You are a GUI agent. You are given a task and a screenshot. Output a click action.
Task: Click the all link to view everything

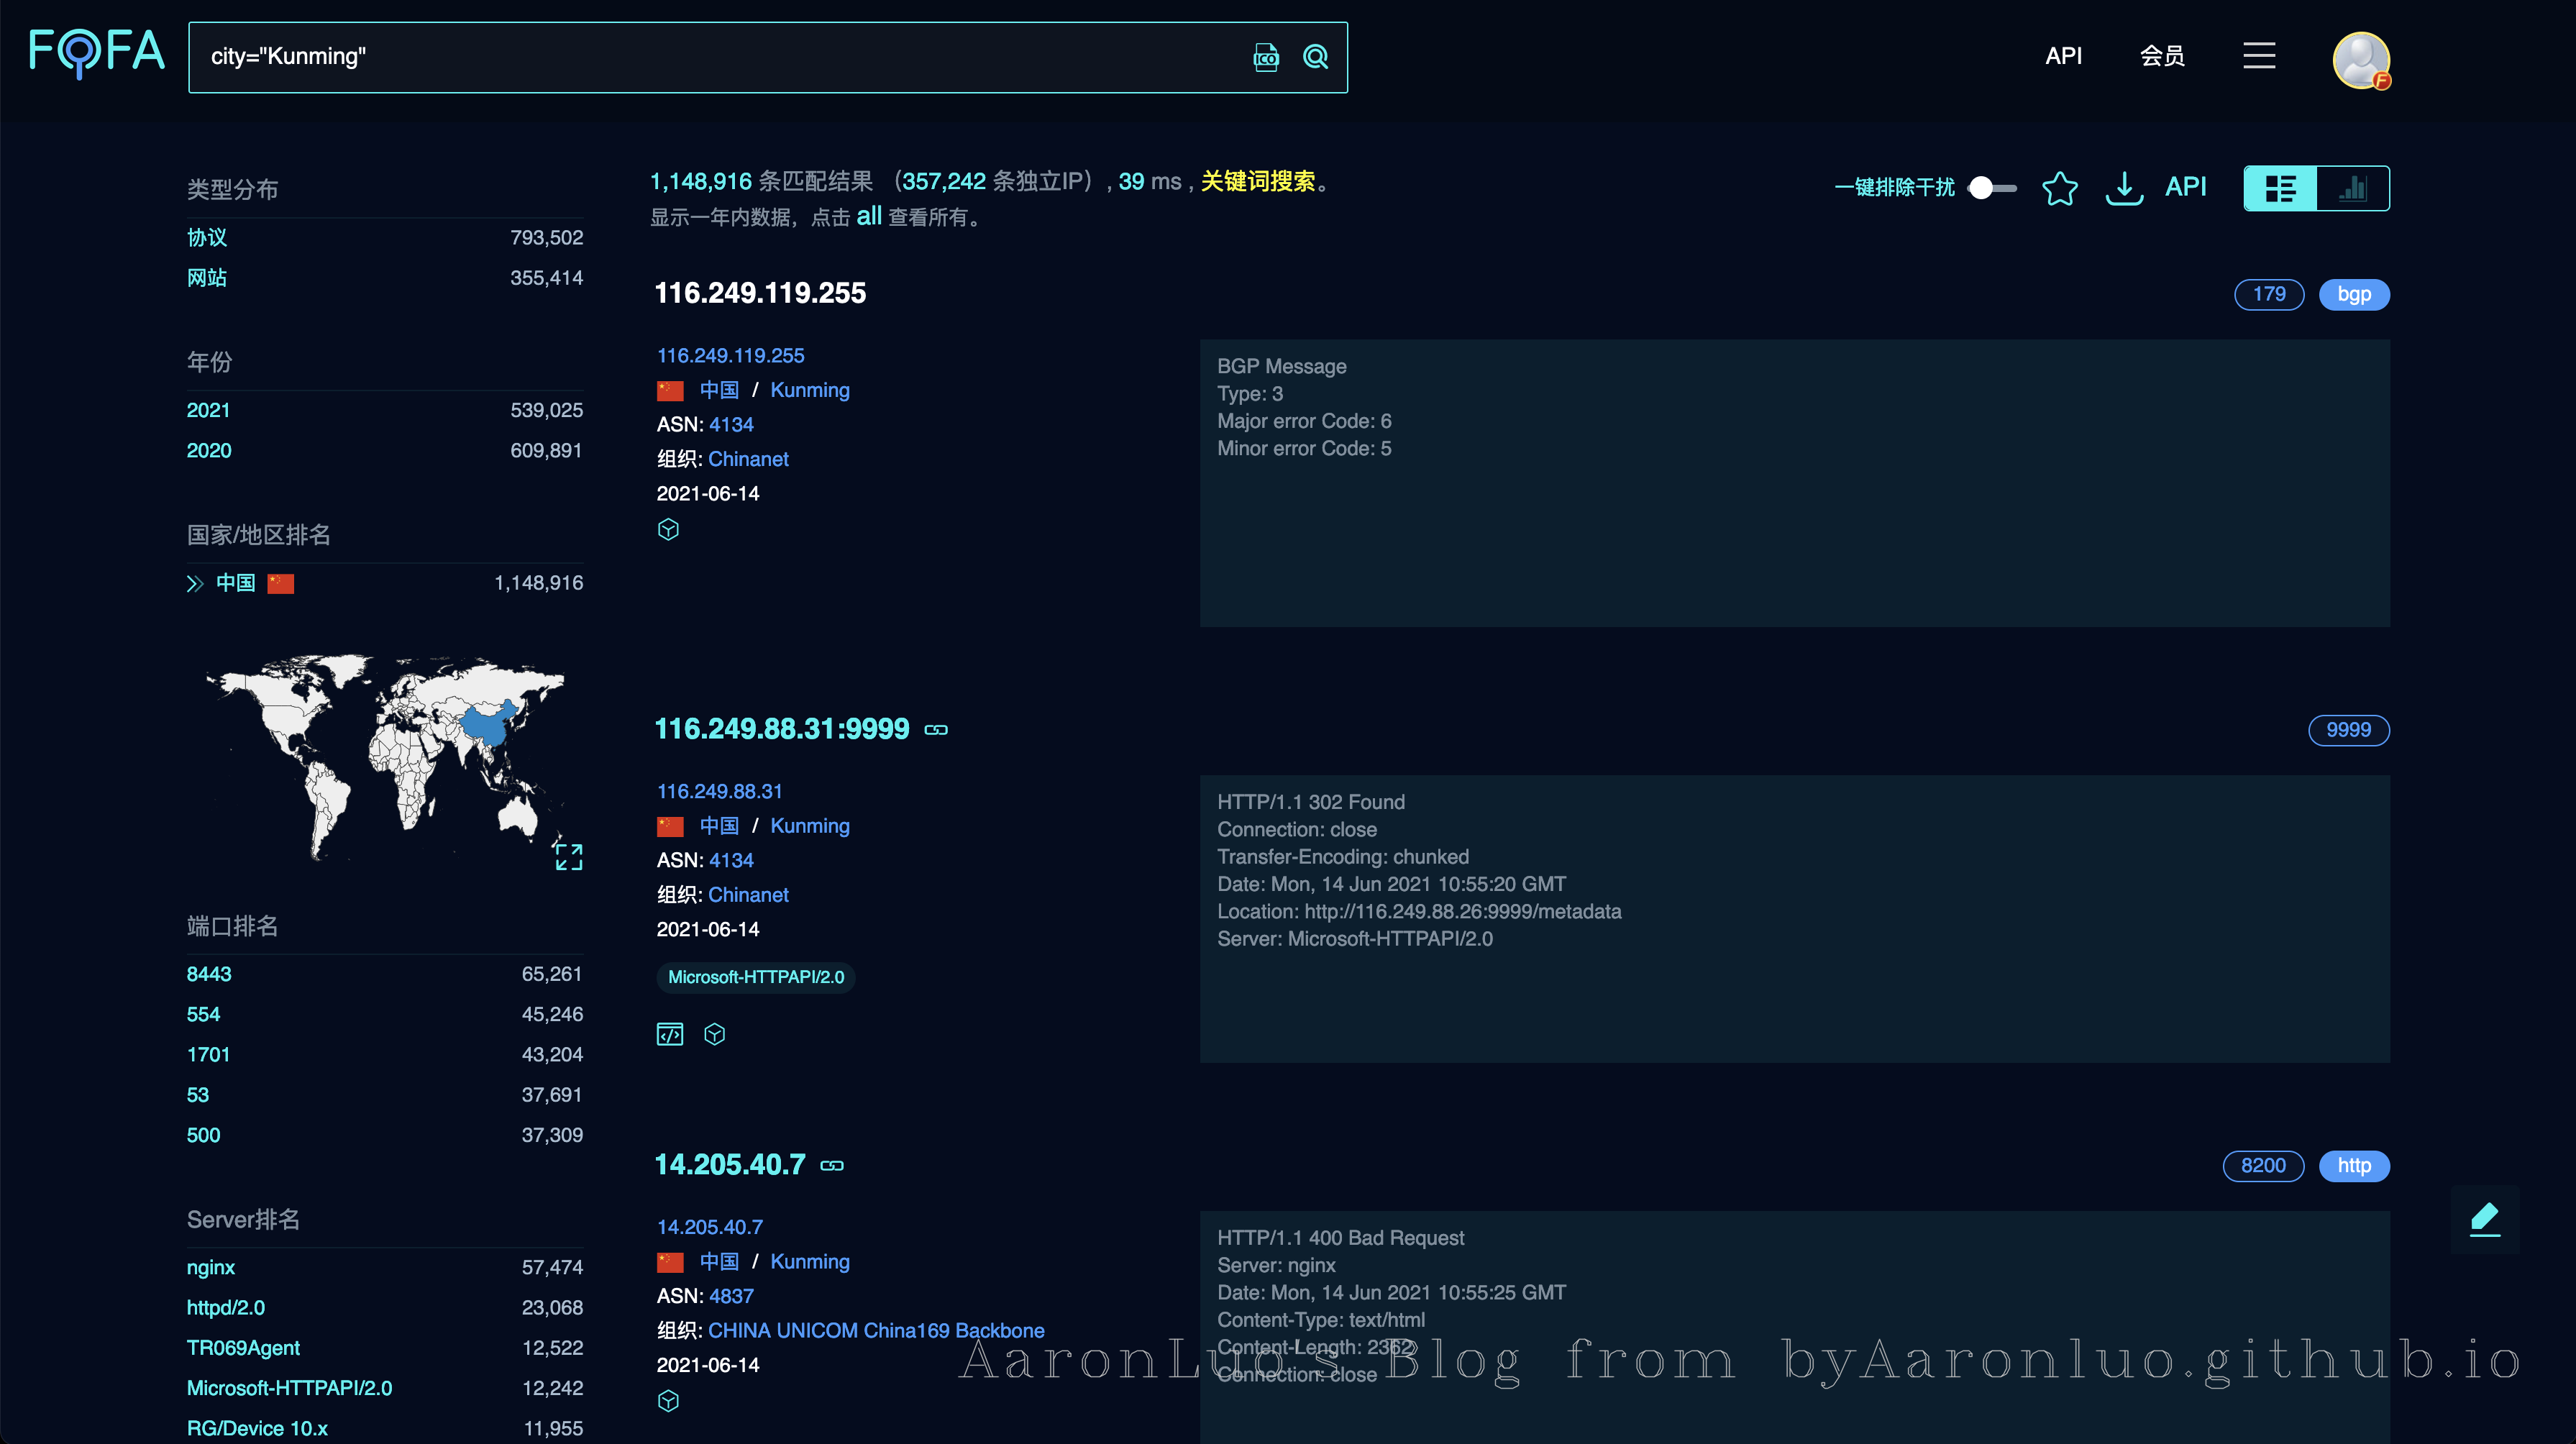point(868,216)
